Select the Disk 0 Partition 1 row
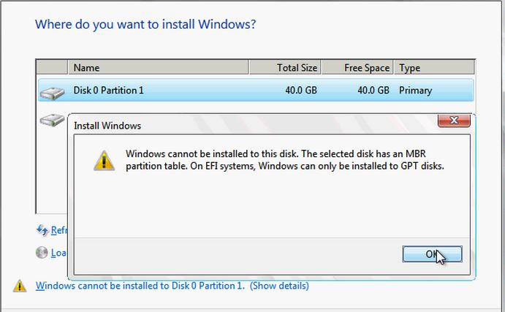505x312 pixels. coord(256,91)
